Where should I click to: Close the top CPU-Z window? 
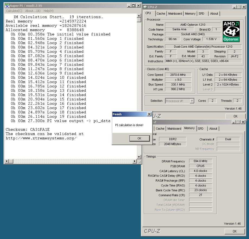click(x=244, y=7)
